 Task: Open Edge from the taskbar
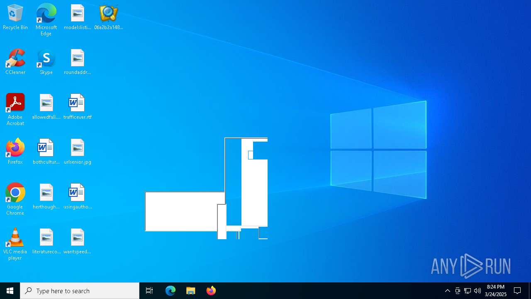(171, 291)
